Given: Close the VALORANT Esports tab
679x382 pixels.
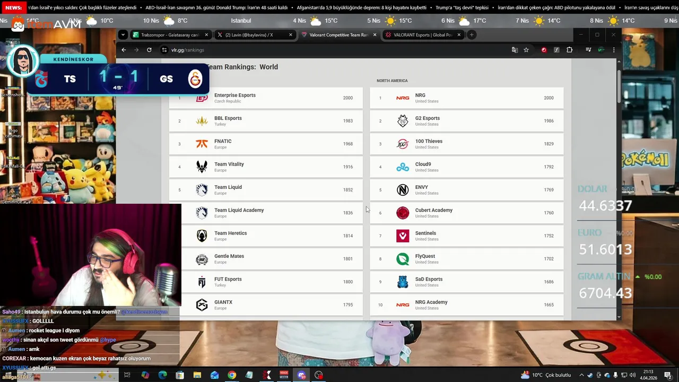Looking at the screenshot, I should (x=459, y=35).
